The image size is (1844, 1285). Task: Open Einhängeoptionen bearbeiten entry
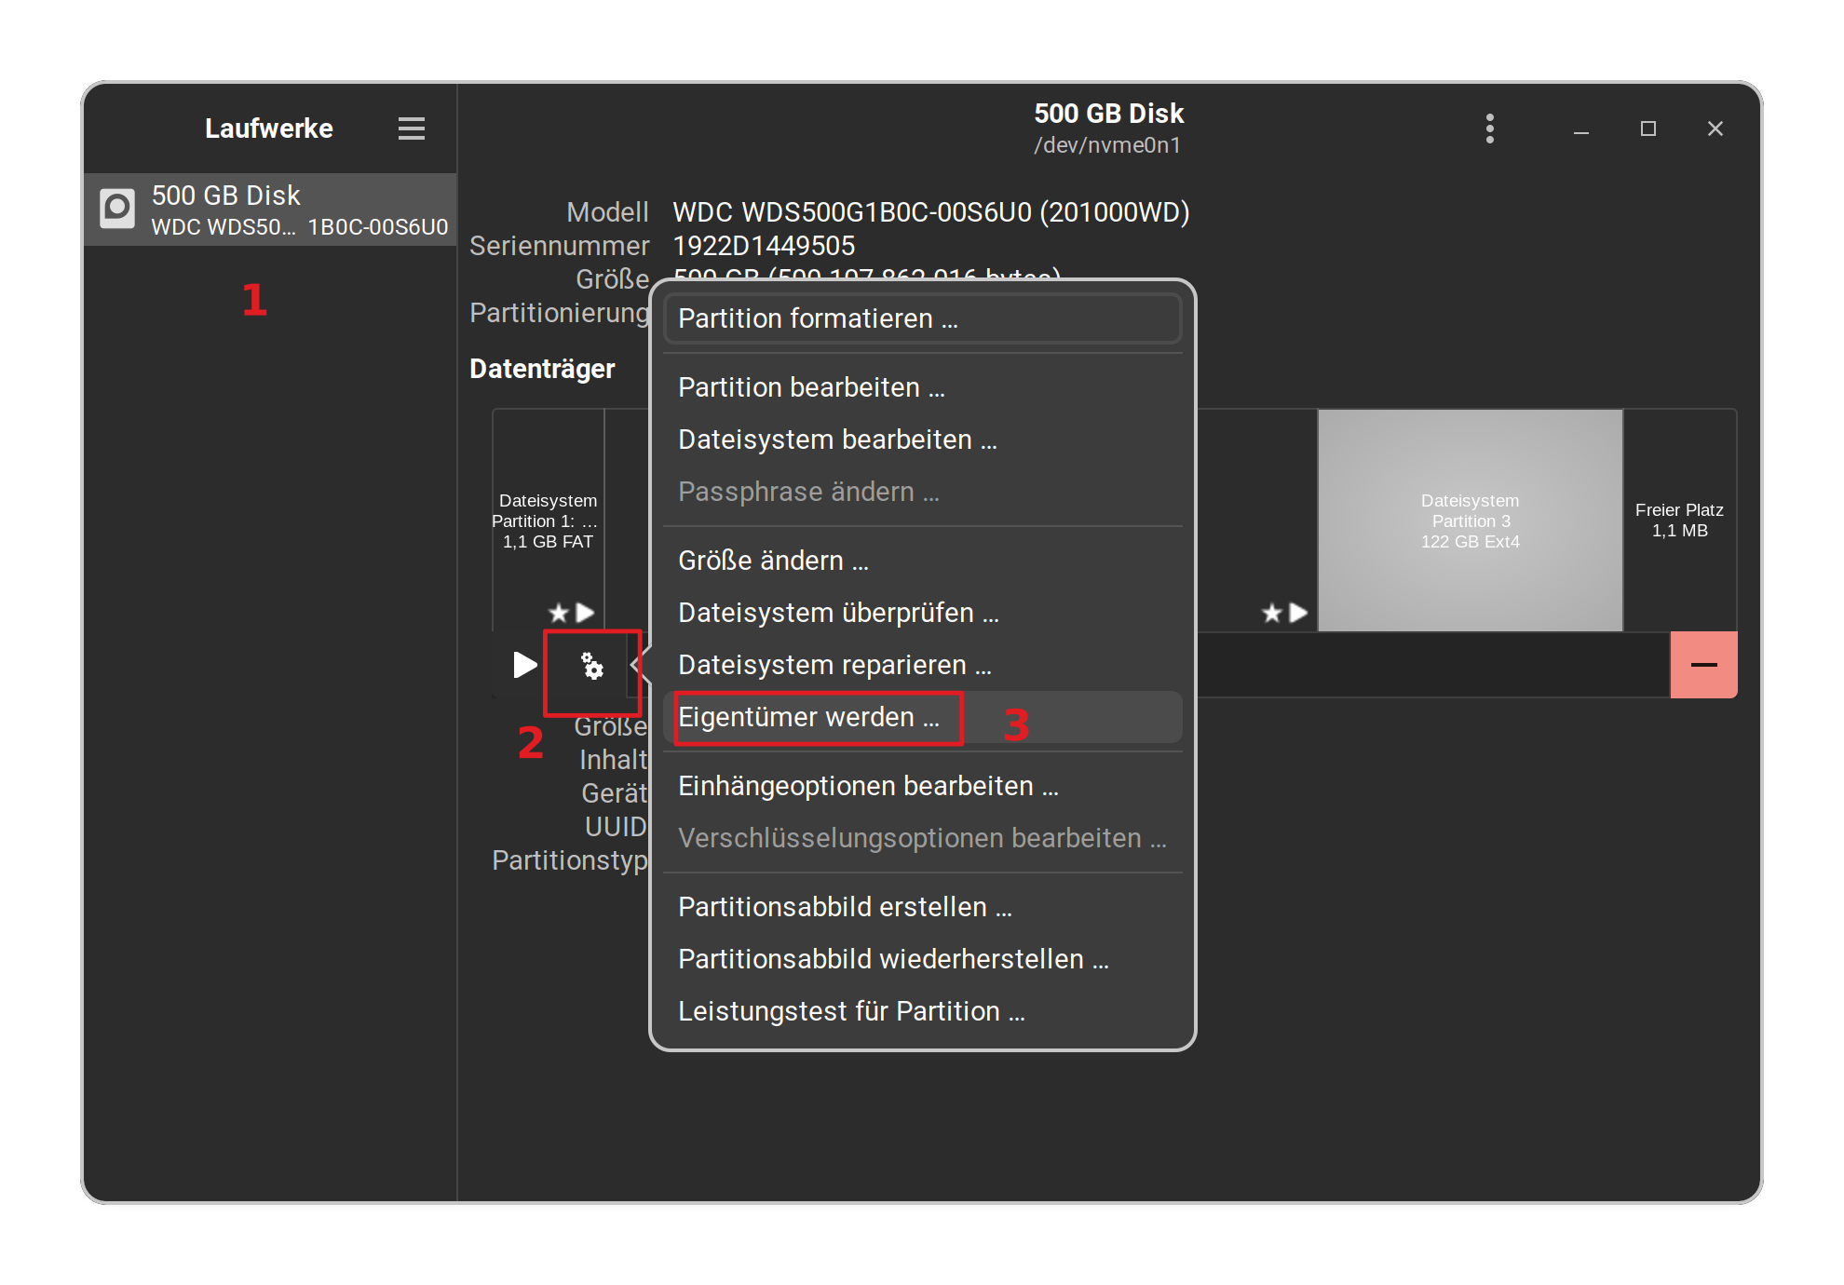(x=868, y=786)
